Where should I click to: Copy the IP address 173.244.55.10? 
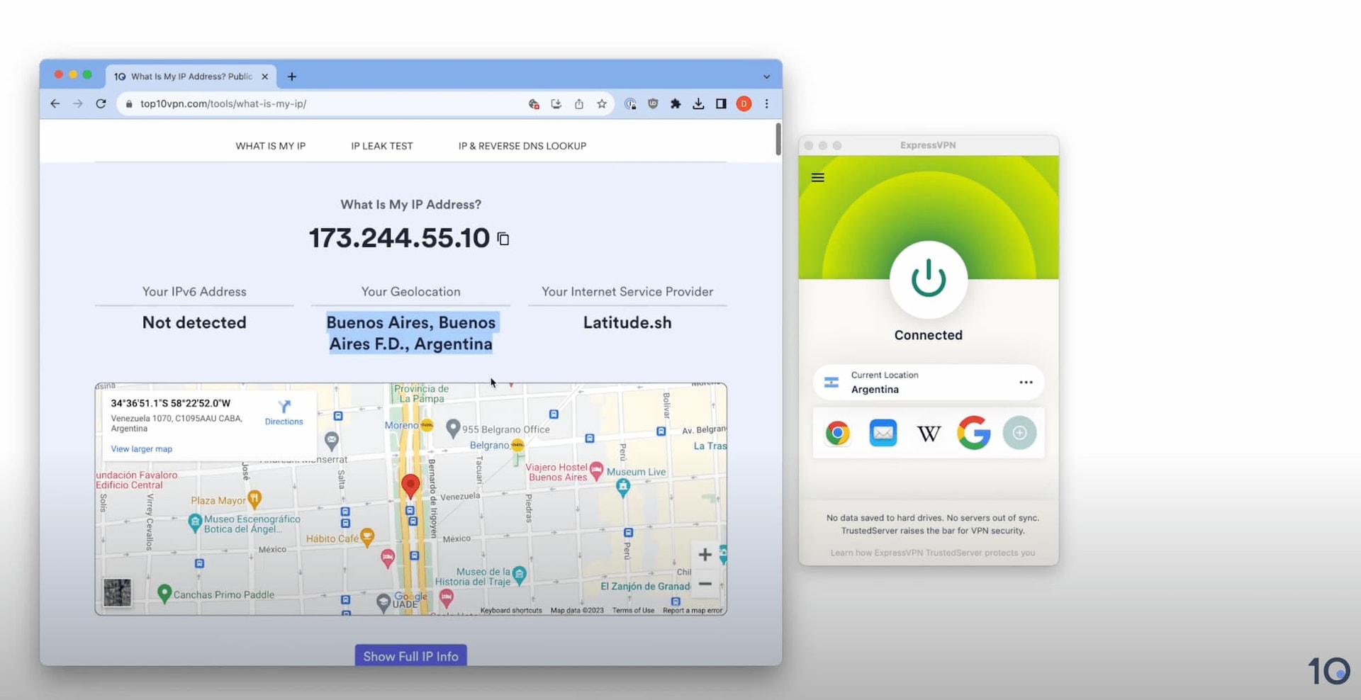point(503,238)
